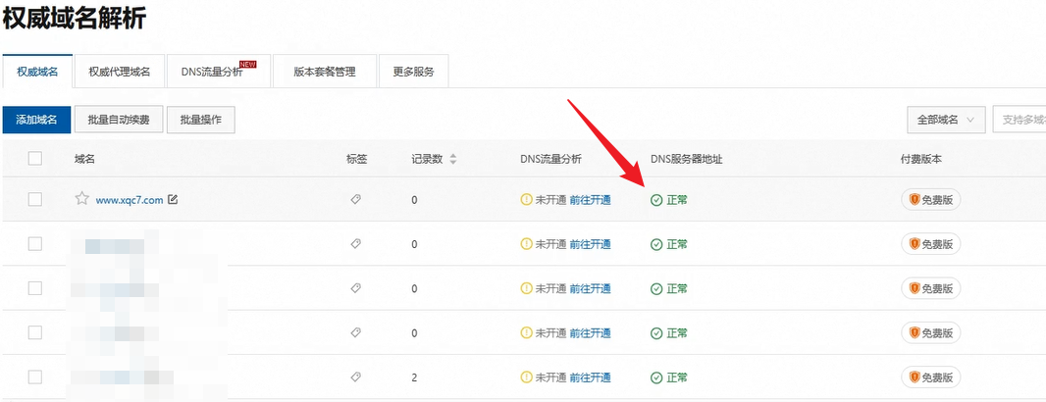Click the yellow 未开通 warning icon in first row

[526, 200]
